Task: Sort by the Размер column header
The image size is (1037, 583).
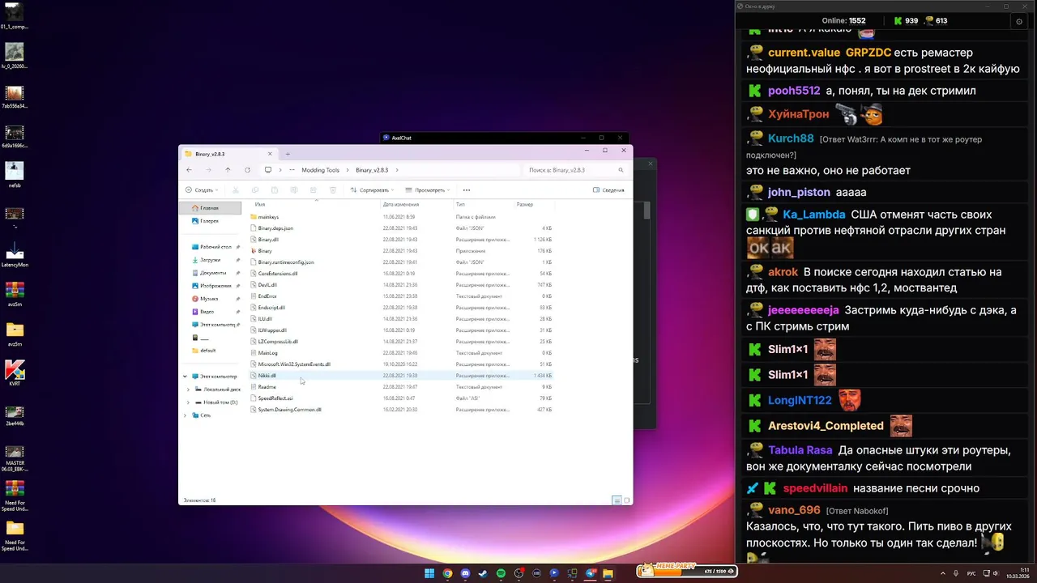Action: point(525,204)
